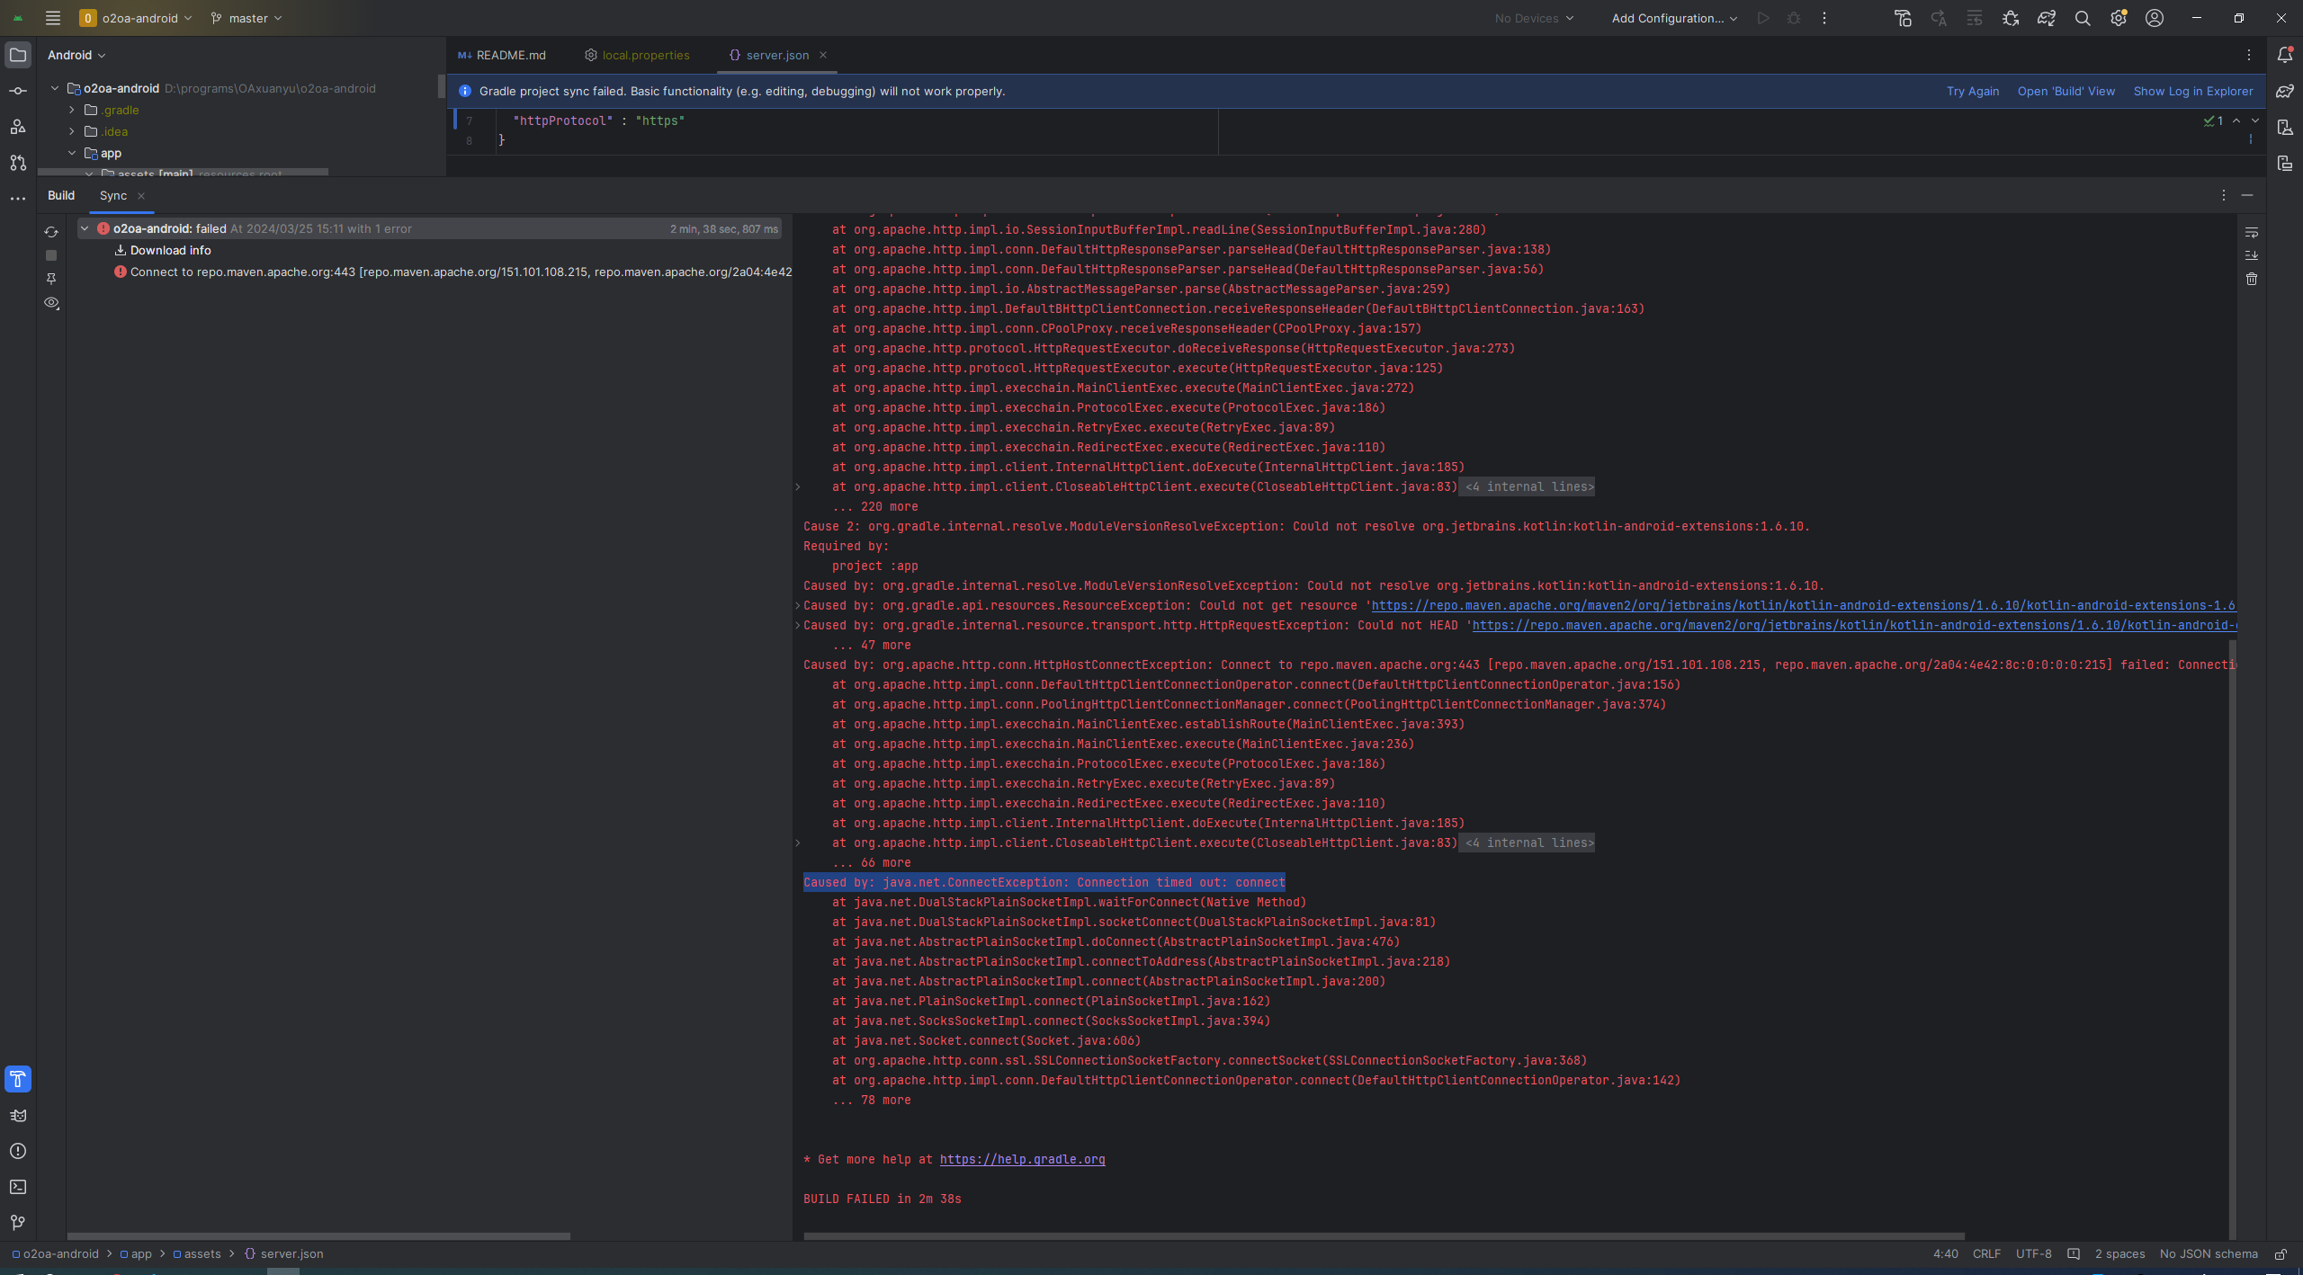Open the master branch dropdown

[x=246, y=18]
